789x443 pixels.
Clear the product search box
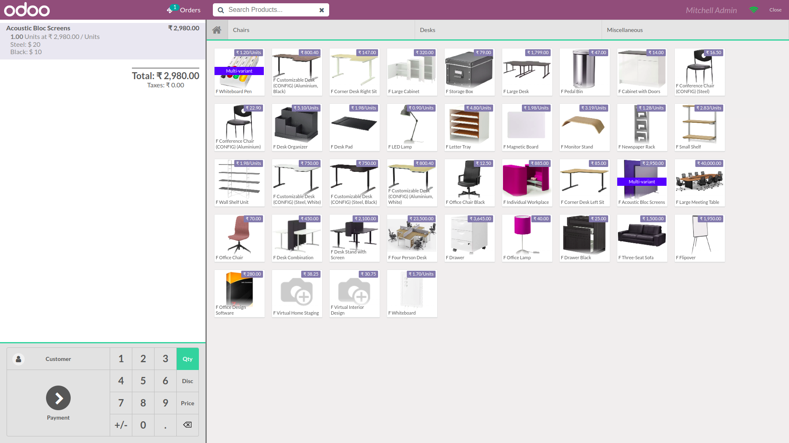tap(322, 10)
